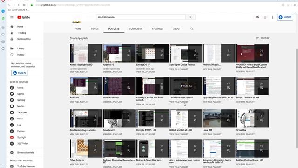Open the Community tab
Image resolution: width=298 pixels, height=168 pixels.
[135, 29]
